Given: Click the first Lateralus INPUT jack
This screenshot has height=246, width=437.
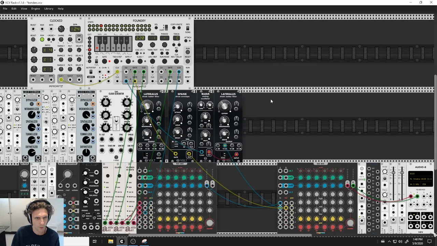Looking at the screenshot, I should click(159, 154).
